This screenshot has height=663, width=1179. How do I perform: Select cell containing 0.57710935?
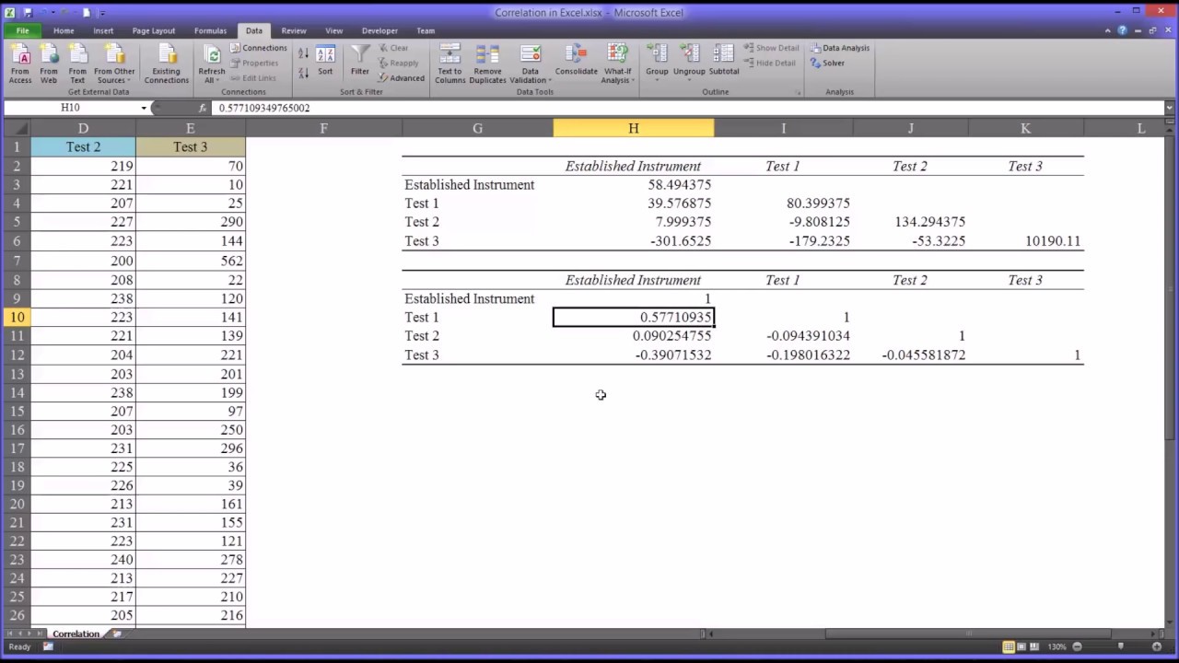[x=633, y=317]
